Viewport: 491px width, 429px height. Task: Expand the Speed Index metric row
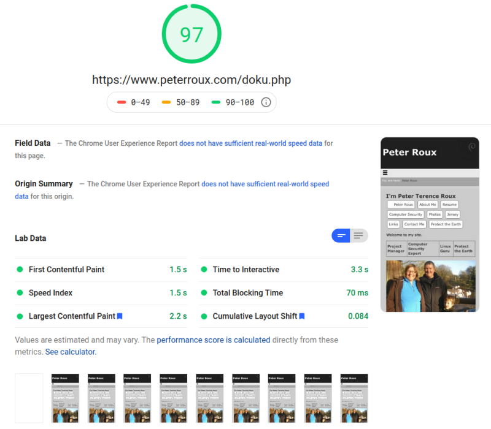pyautogui.click(x=101, y=293)
